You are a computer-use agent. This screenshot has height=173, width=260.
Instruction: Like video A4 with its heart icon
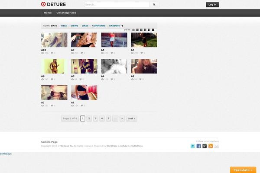(x=112, y=79)
